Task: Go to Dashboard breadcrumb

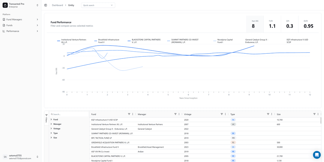Action: click(57, 5)
